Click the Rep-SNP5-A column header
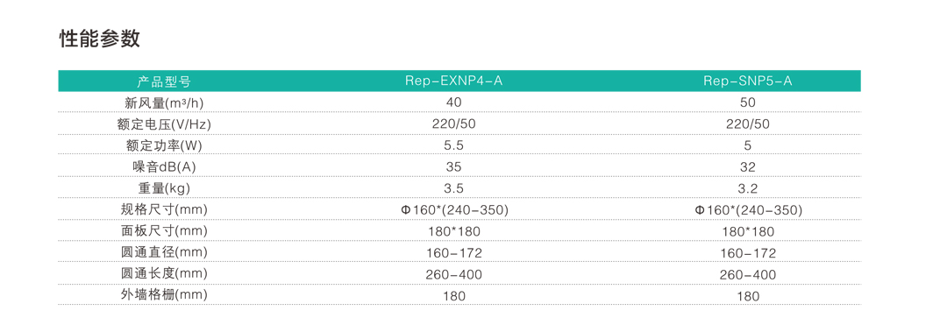This screenshot has height=332, width=947. tap(748, 81)
